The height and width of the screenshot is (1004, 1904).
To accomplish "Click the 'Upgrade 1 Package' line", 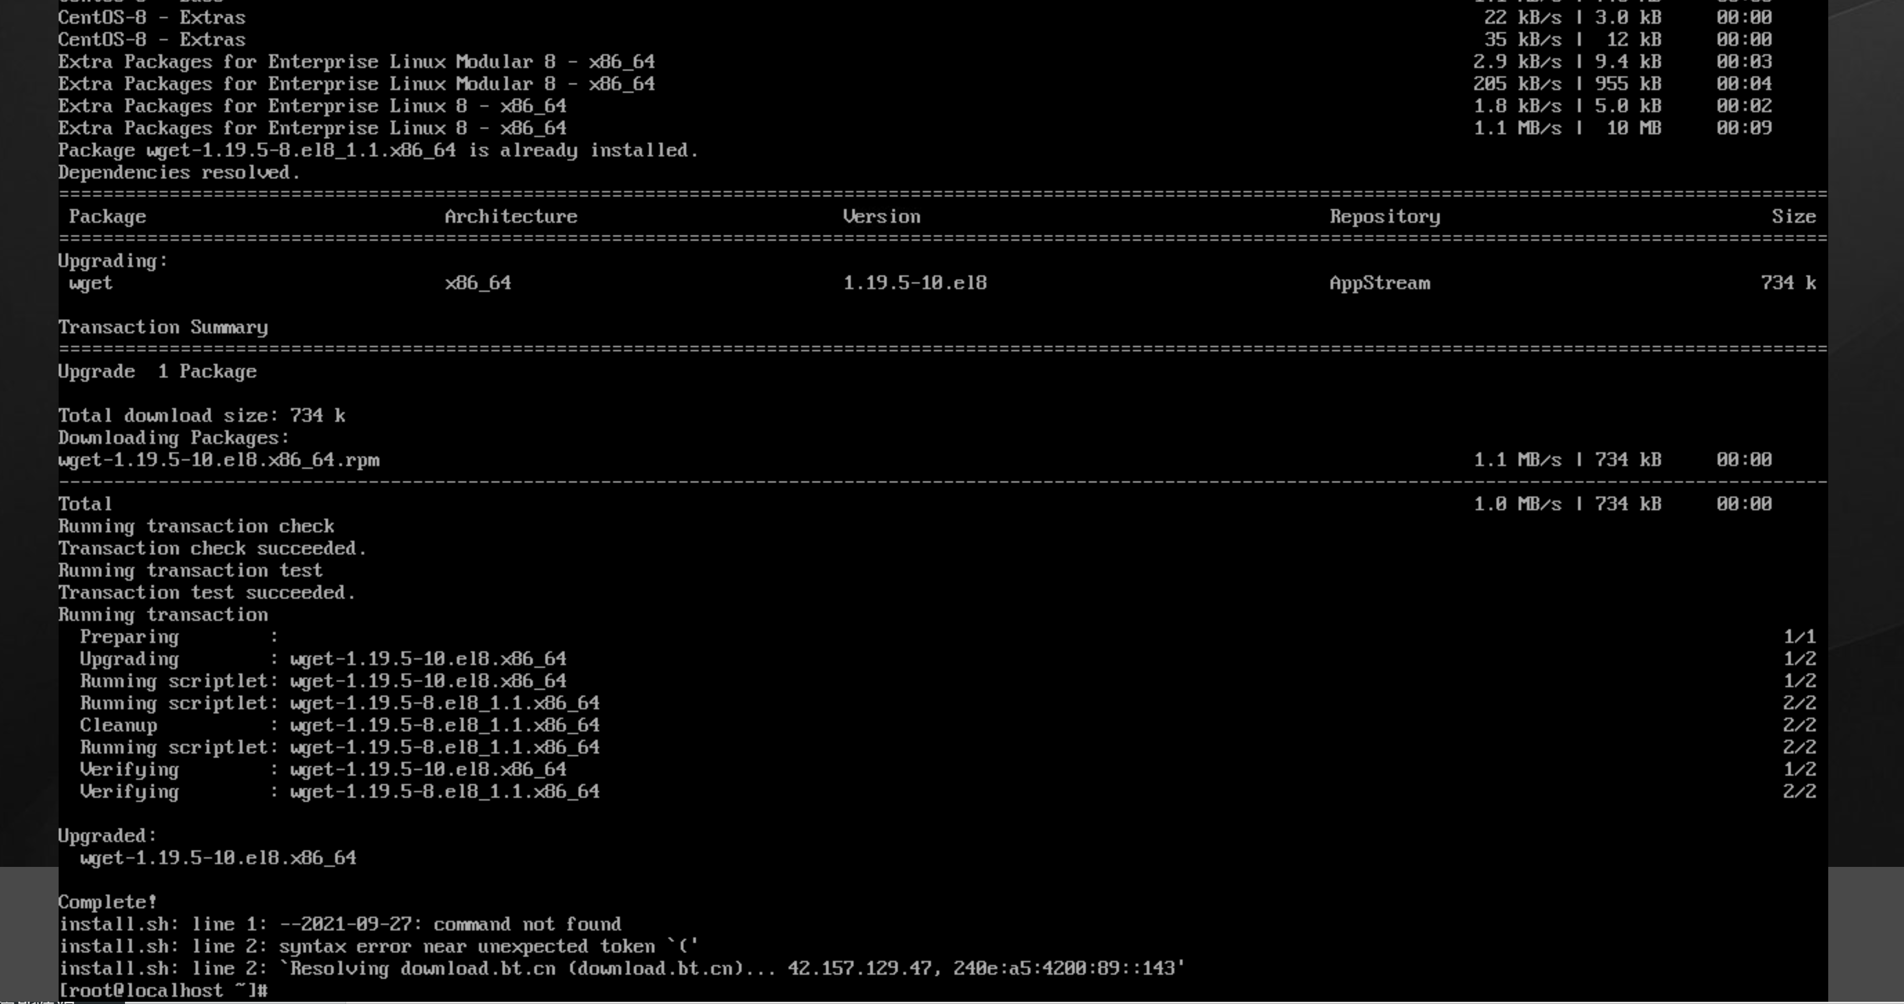I will pos(158,372).
